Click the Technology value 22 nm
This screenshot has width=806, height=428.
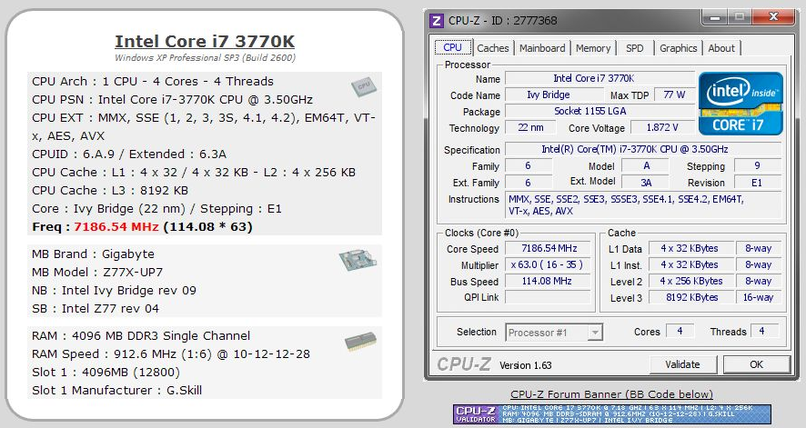click(x=530, y=128)
